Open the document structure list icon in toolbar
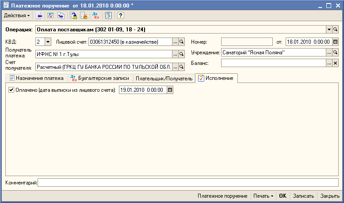The height and width of the screenshot is (203, 344). [x=108, y=16]
